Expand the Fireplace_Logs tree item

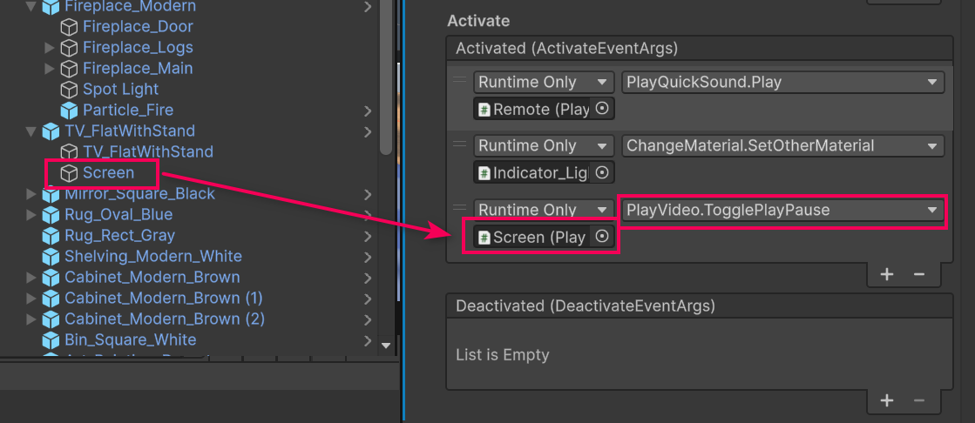(50, 48)
